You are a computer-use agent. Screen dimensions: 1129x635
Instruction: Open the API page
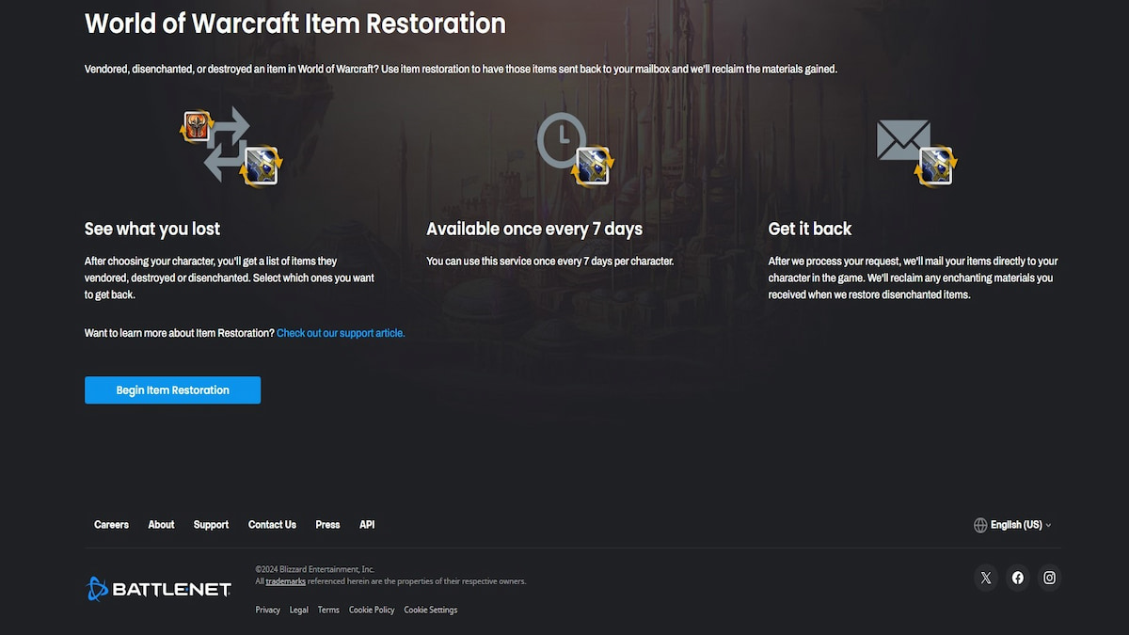coord(367,524)
